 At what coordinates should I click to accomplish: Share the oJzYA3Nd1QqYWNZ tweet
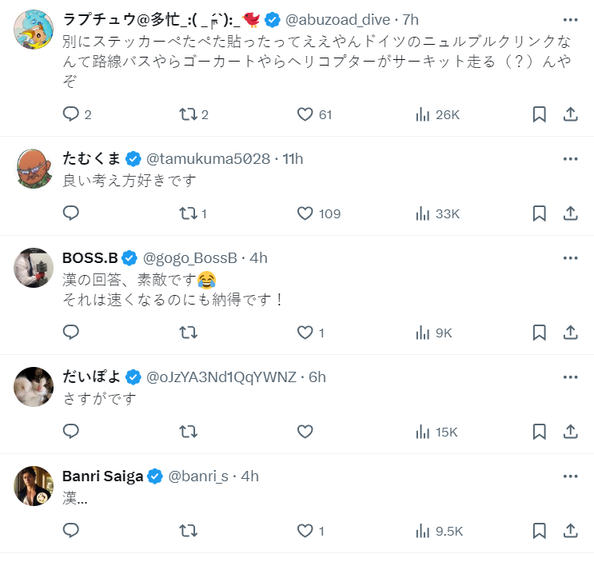570,432
